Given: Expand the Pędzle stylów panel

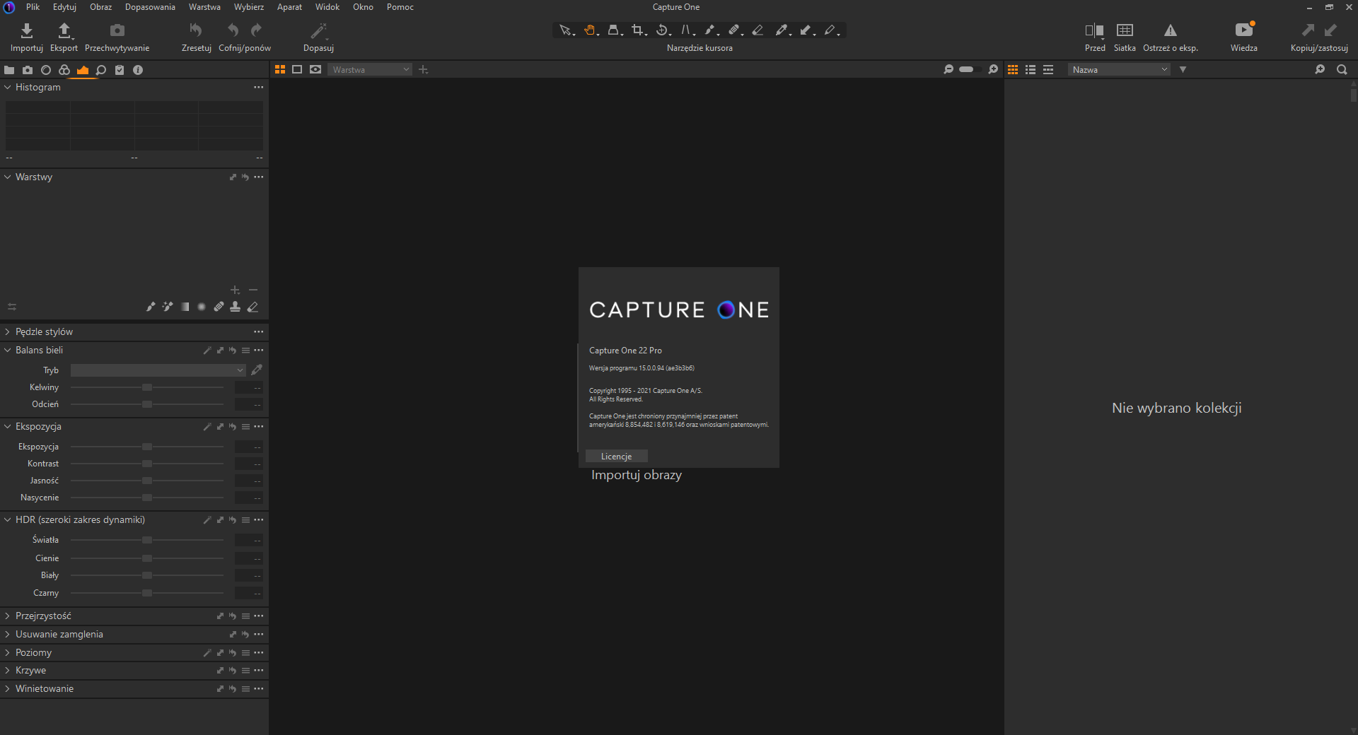Looking at the screenshot, I should (x=8, y=331).
